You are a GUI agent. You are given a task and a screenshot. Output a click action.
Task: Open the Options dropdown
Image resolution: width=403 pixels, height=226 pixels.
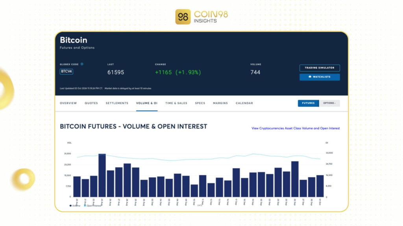click(x=329, y=103)
